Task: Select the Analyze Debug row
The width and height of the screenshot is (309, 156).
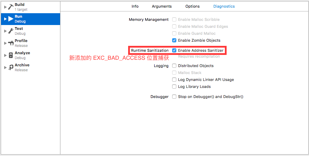Action: [x=30, y=55]
